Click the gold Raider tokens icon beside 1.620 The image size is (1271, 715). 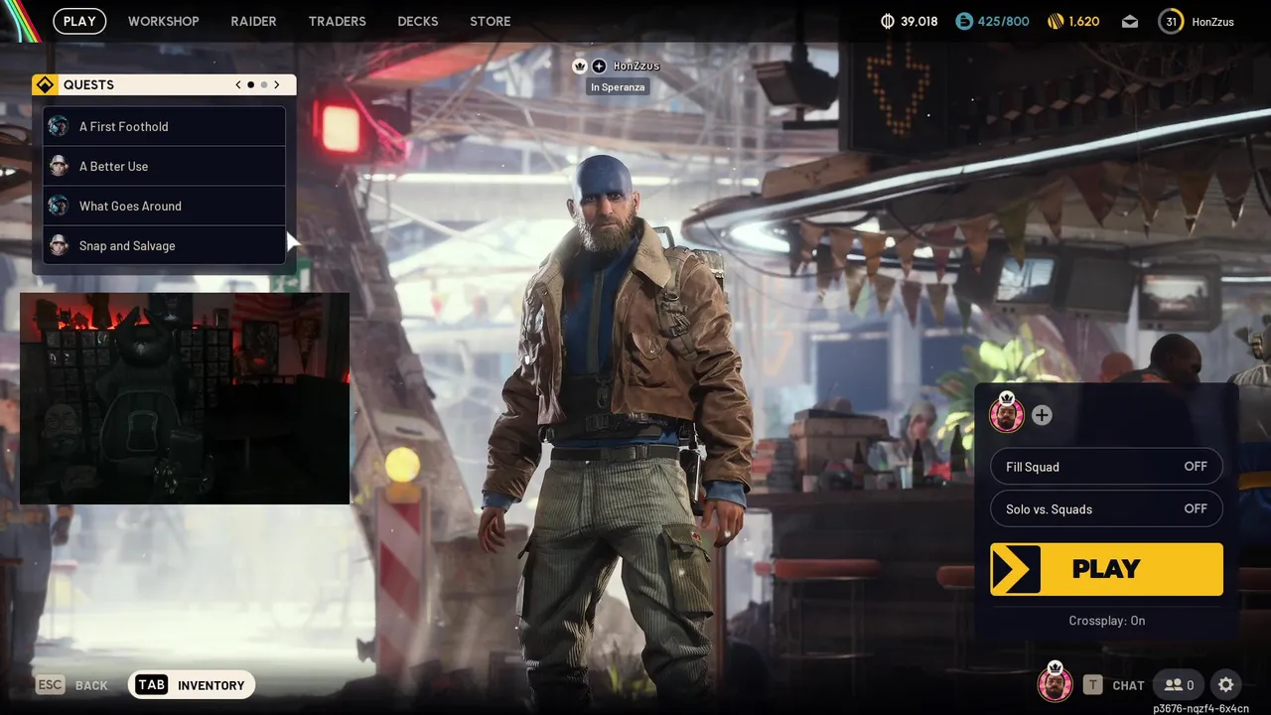click(x=1056, y=21)
